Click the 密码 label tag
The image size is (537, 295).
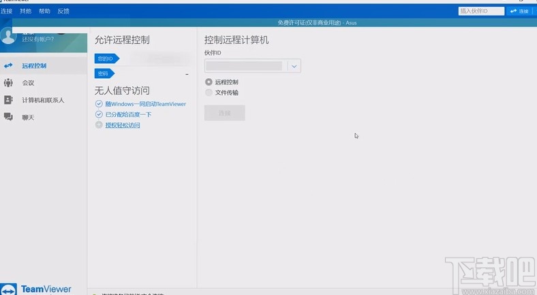click(104, 73)
